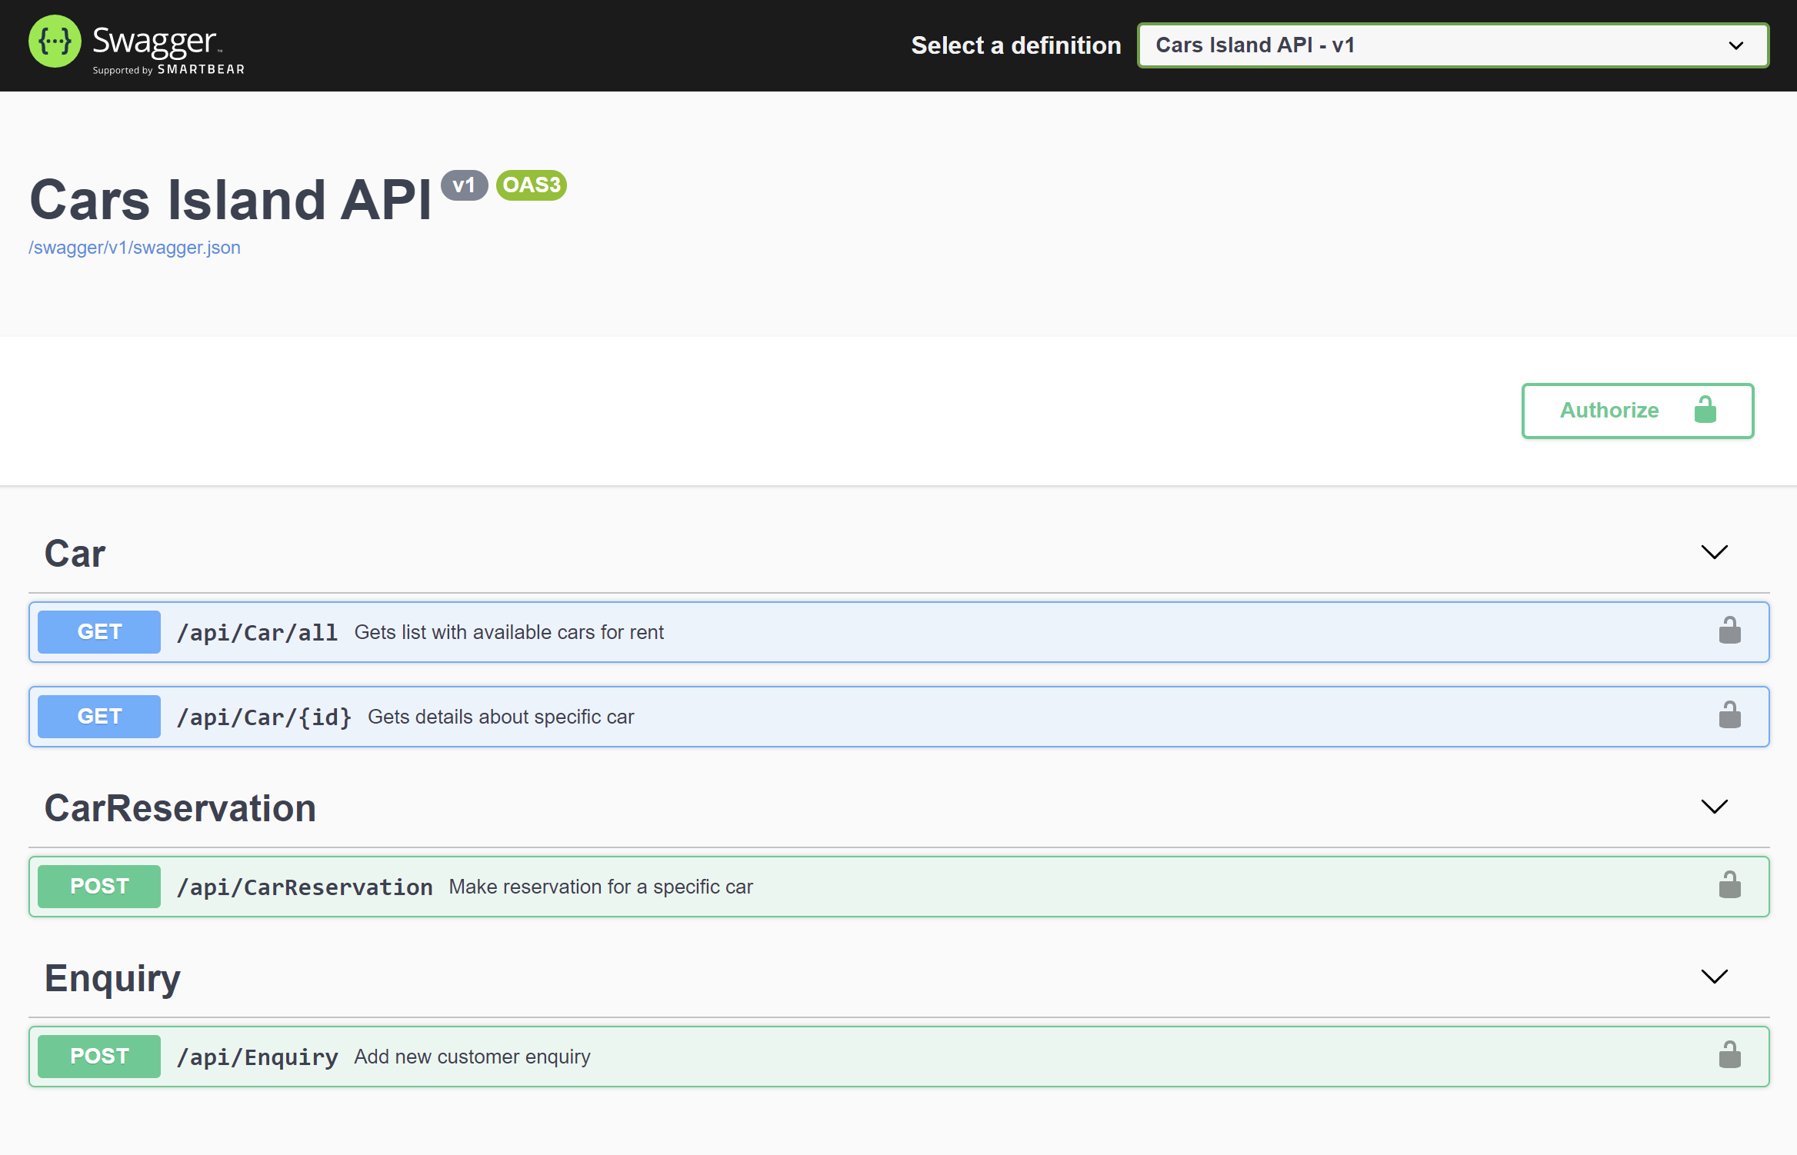Viewport: 1797px width, 1155px height.
Task: Click lock icon on POST /api/Enquiry
Action: [x=1729, y=1056]
